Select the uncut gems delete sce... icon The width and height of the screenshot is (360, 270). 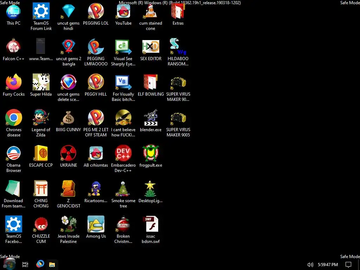pos(69,82)
